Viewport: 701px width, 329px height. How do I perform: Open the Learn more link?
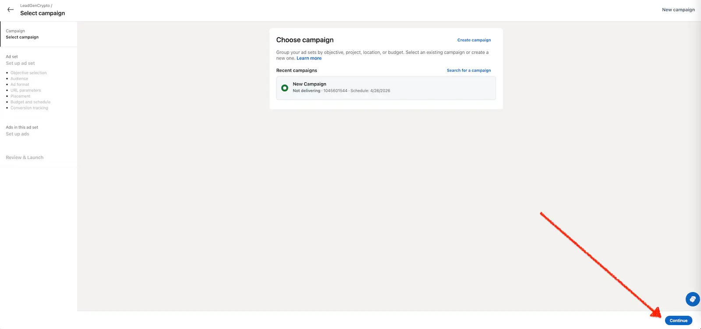point(309,58)
